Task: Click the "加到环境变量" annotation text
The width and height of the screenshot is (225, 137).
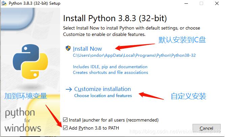Action: tap(26, 96)
